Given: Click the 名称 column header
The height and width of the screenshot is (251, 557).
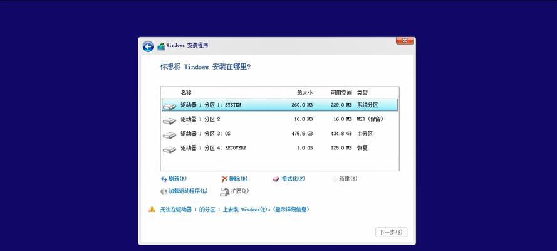Looking at the screenshot, I should click(x=186, y=93).
